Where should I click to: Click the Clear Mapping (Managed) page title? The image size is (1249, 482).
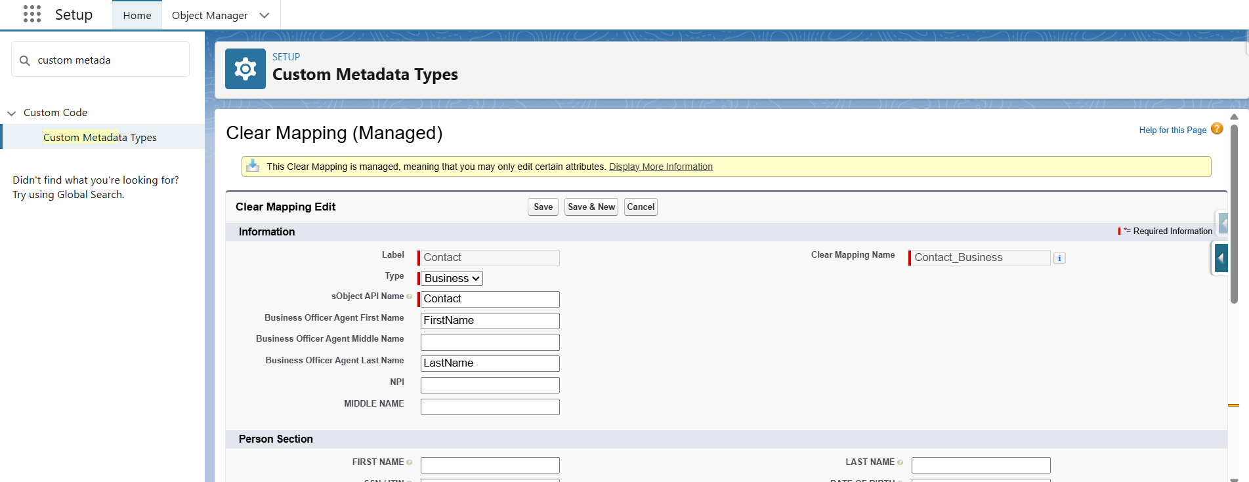[x=334, y=133]
